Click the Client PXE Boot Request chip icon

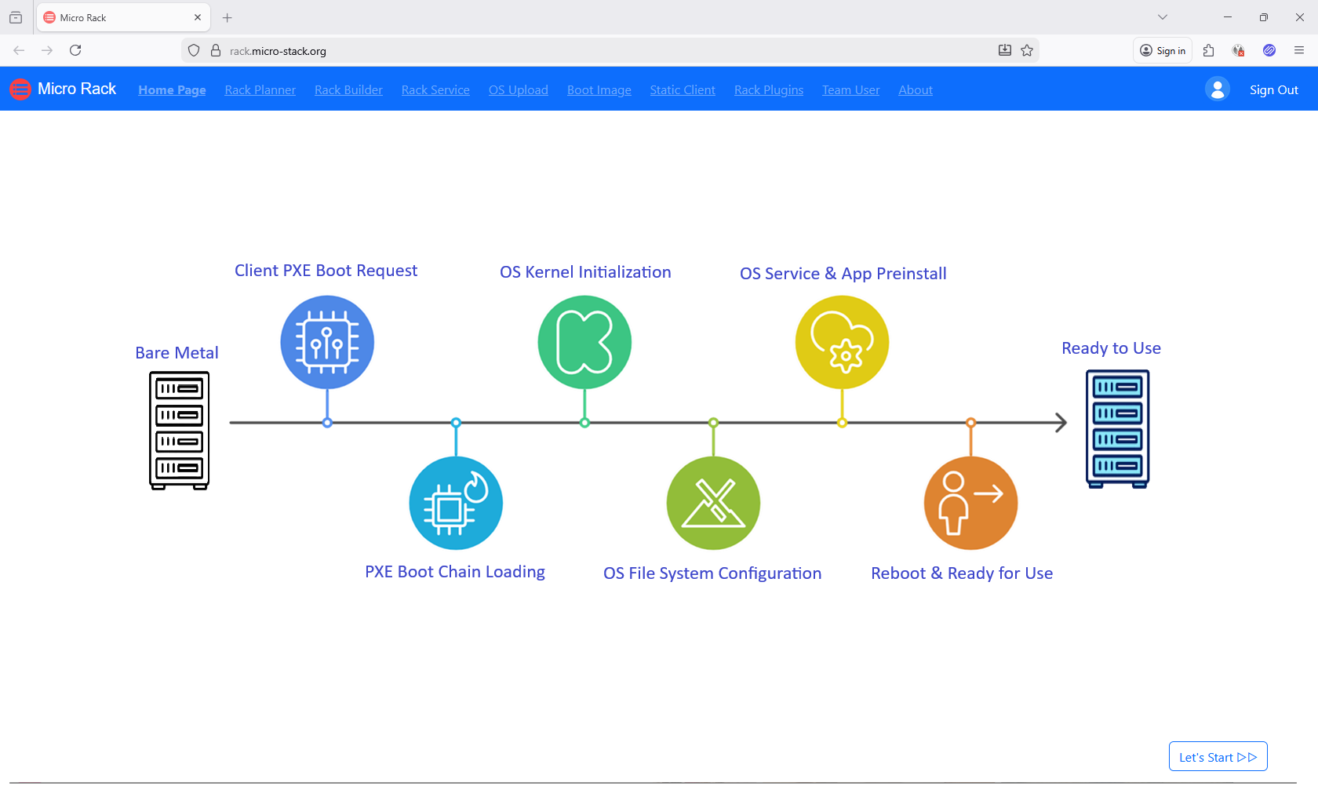pos(326,342)
